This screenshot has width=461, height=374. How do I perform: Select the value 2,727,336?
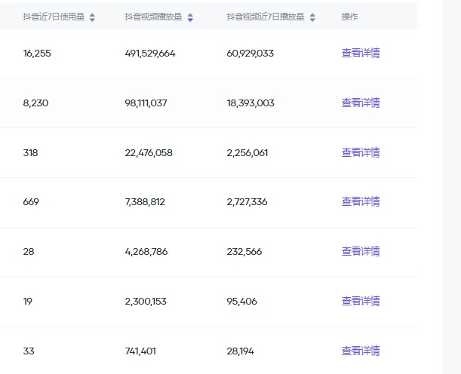(247, 202)
